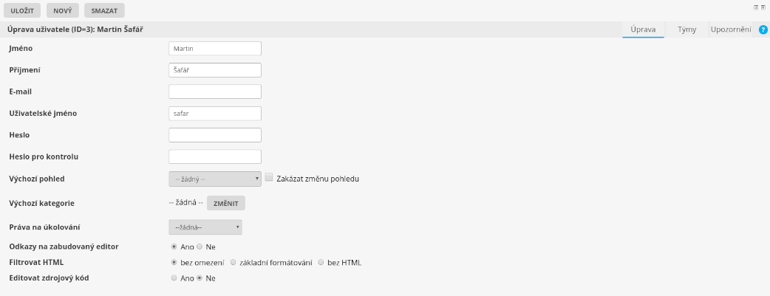Click the Uživatelské jméno field containing 'safar'
This screenshot has width=770, height=296.
point(215,114)
